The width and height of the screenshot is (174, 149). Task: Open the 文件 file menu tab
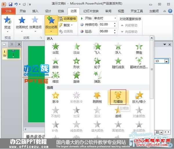point(8,11)
